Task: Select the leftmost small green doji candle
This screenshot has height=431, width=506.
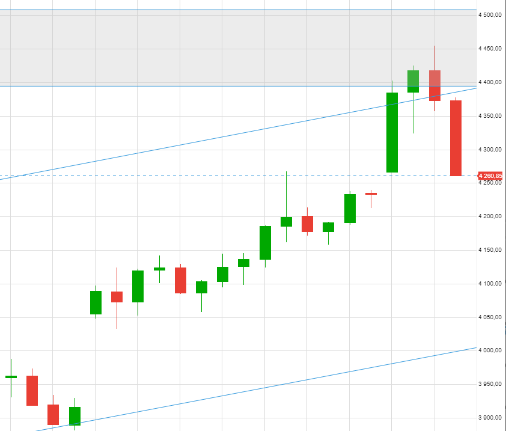Action: click(x=11, y=376)
